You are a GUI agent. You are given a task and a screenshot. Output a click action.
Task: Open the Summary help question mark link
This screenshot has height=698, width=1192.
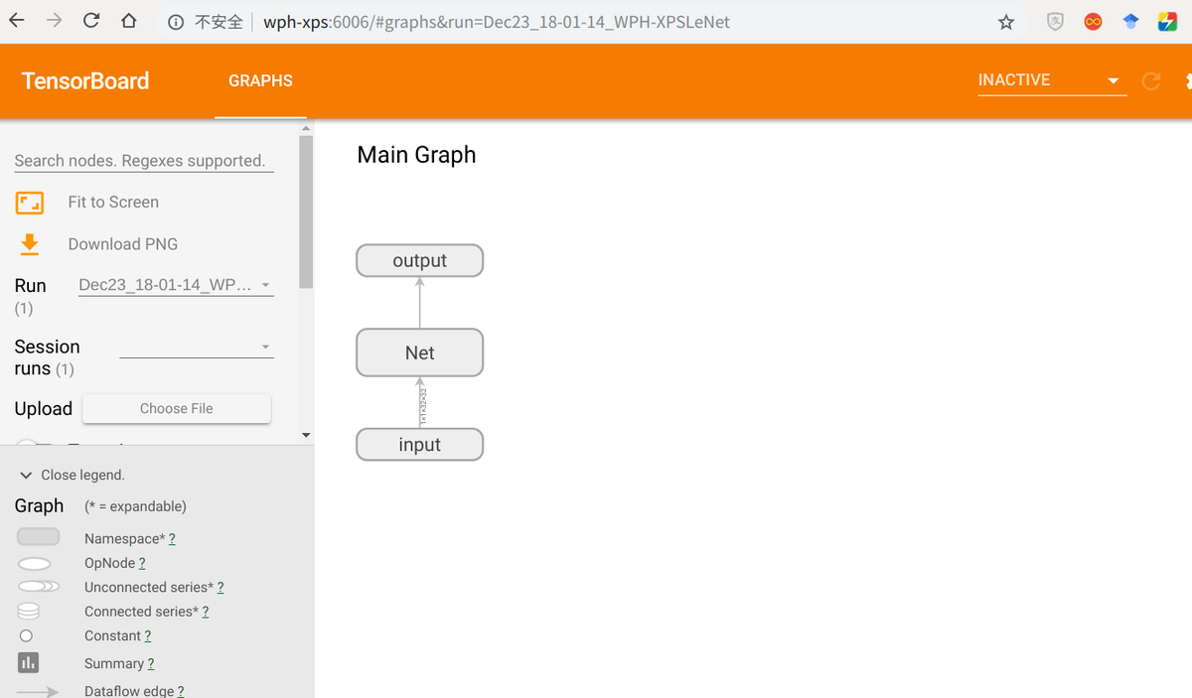[x=150, y=664]
